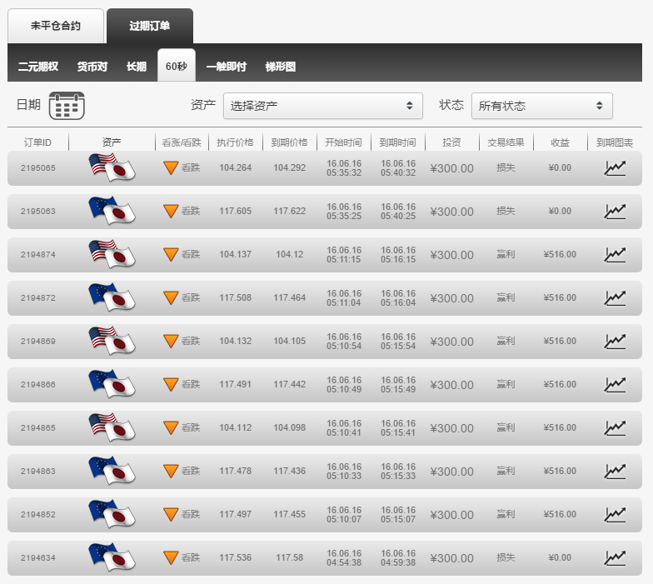
Task: Open expiry chart for order 2194852
Action: coord(615,515)
